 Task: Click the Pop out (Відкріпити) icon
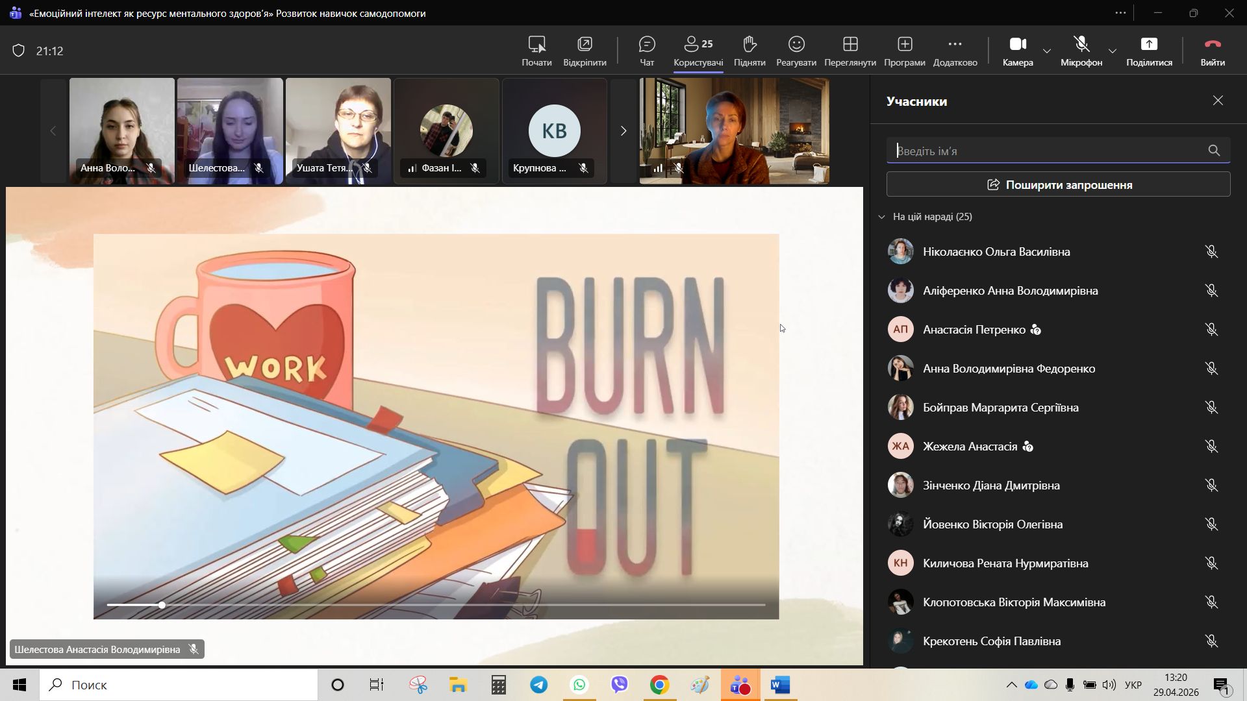click(x=585, y=45)
